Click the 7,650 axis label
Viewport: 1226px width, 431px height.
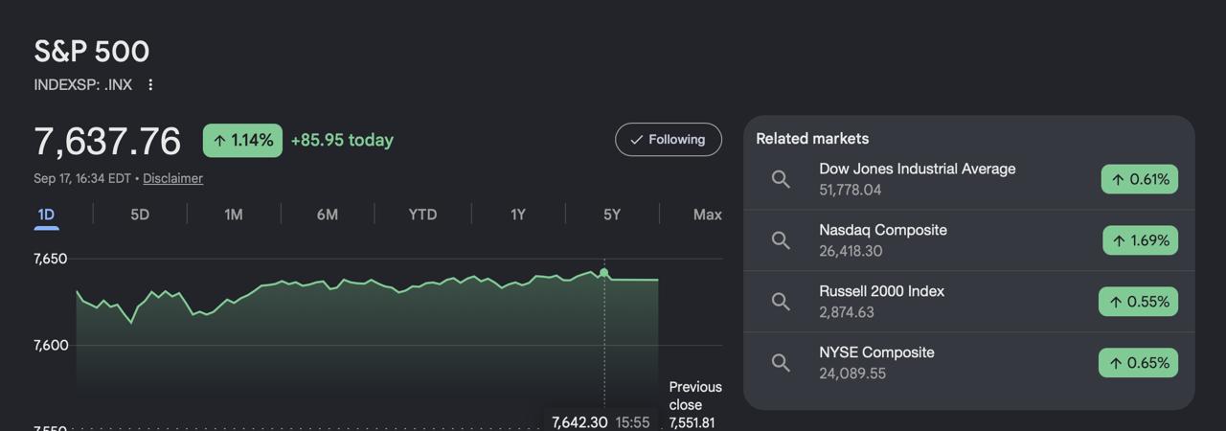(x=51, y=259)
